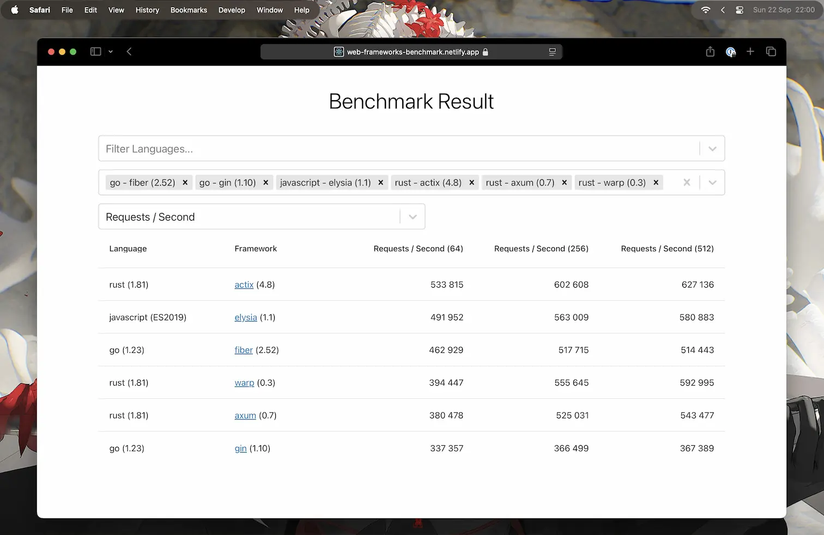
Task: Show all tabs via tab overview icon
Action: tap(771, 51)
